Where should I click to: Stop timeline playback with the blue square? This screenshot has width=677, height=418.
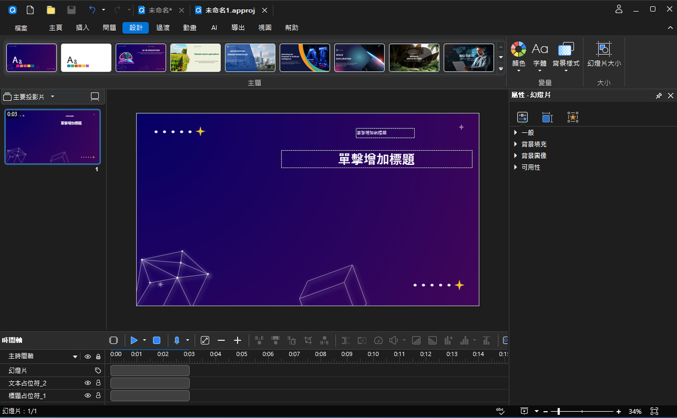[x=157, y=340]
